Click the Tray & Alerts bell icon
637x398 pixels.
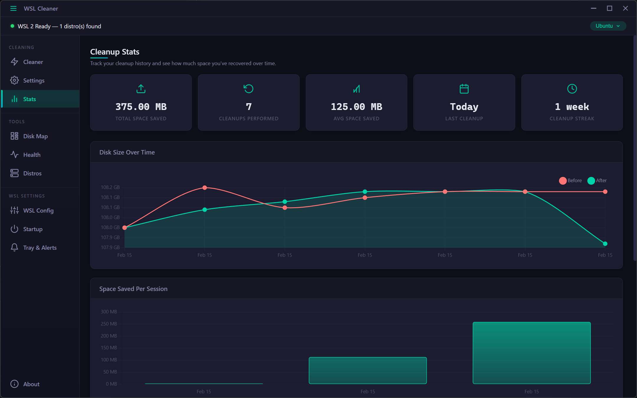pos(14,248)
